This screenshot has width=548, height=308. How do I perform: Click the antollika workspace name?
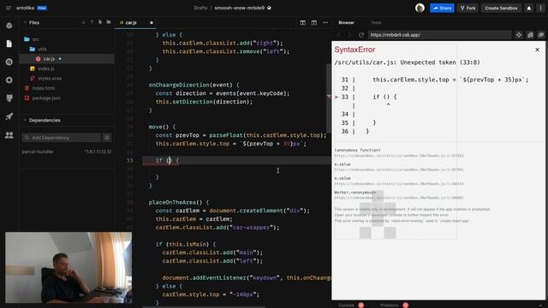click(25, 8)
